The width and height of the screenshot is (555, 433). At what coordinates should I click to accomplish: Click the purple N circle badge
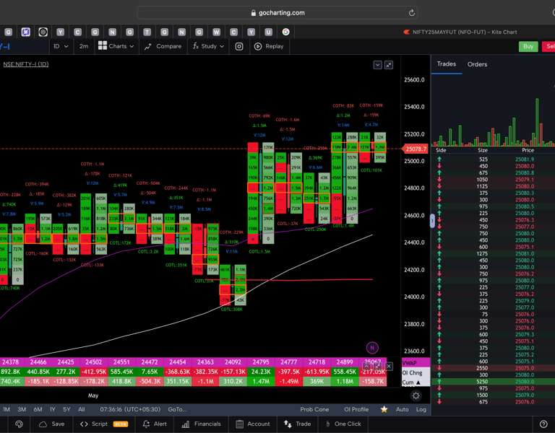coord(372,348)
